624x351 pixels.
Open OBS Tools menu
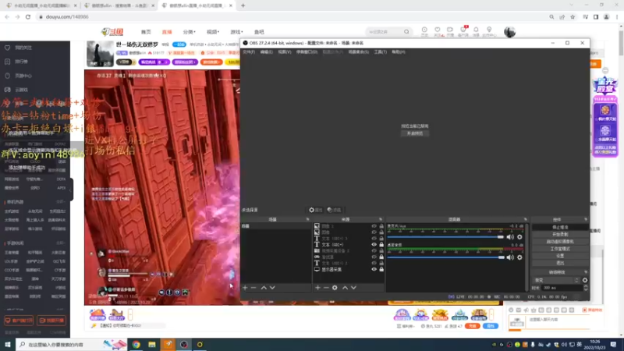click(380, 52)
